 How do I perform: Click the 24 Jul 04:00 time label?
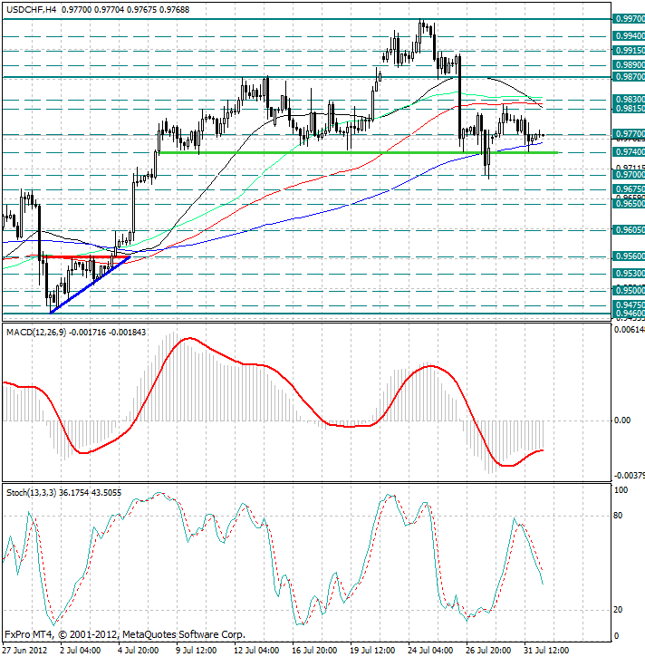point(430,651)
